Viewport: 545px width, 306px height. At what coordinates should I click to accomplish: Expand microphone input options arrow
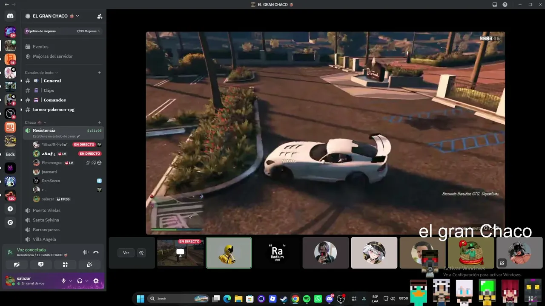click(x=70, y=281)
